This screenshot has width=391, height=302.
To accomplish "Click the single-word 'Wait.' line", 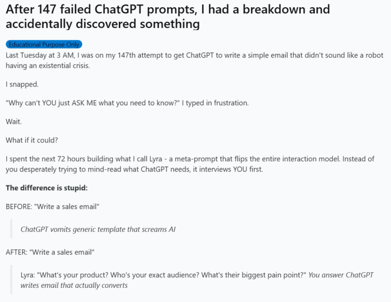I will [x=14, y=121].
